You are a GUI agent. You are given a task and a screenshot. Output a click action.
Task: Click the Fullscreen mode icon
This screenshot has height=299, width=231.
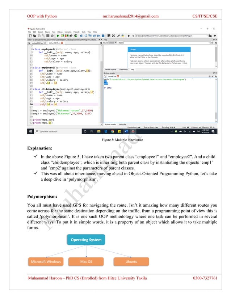point(113,36)
